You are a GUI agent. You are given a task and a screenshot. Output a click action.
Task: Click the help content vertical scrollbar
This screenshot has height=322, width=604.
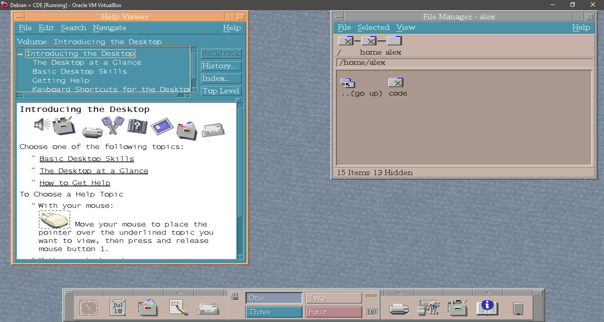240,177
